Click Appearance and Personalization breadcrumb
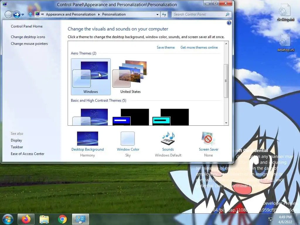The height and width of the screenshot is (225, 300). click(x=71, y=14)
